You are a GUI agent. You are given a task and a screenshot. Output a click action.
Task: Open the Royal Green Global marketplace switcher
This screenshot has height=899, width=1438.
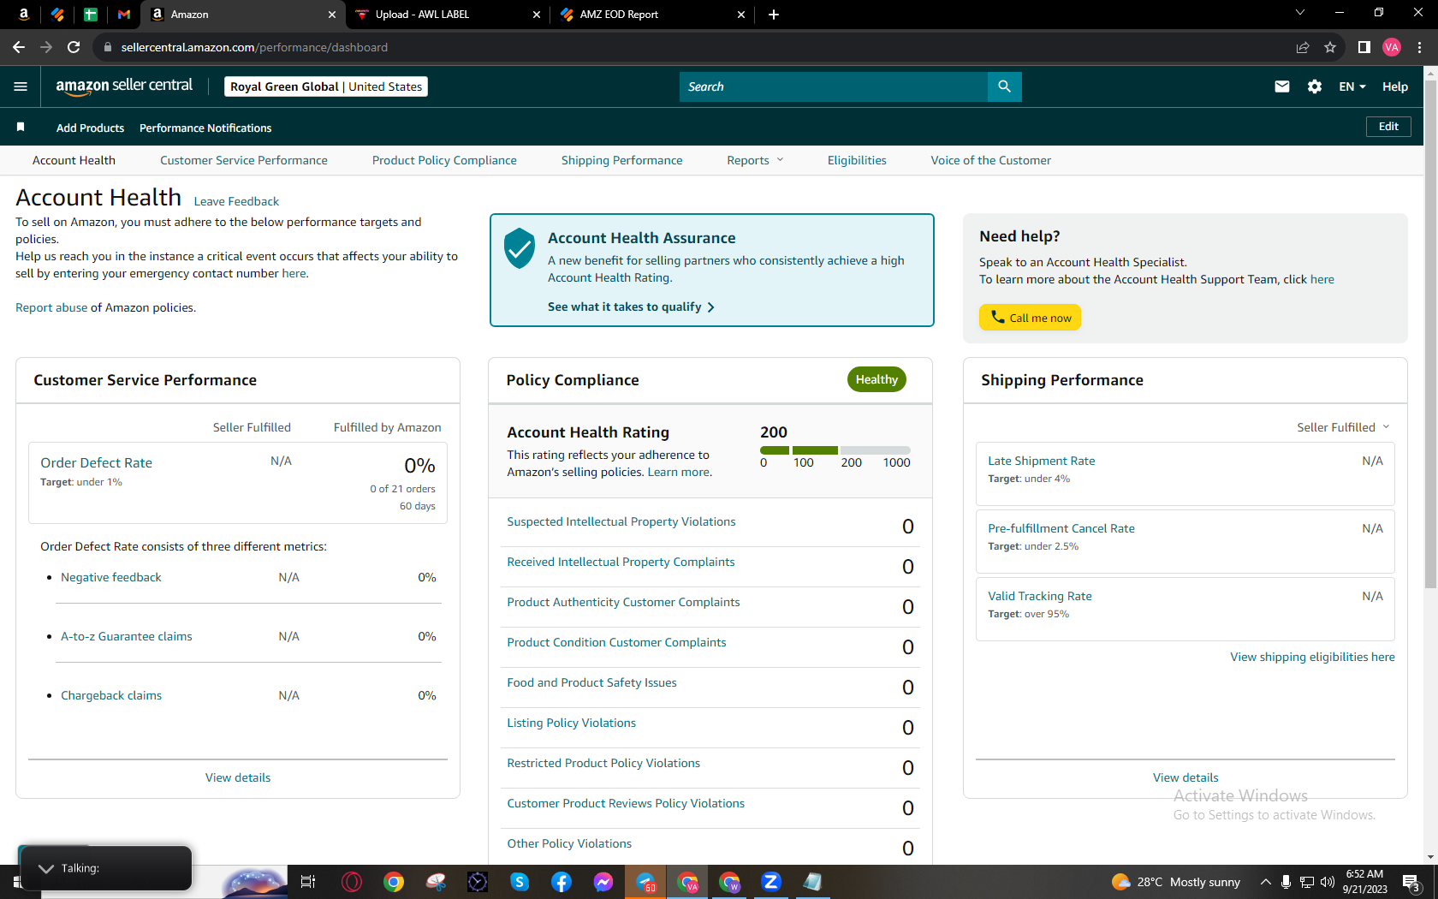coord(326,86)
